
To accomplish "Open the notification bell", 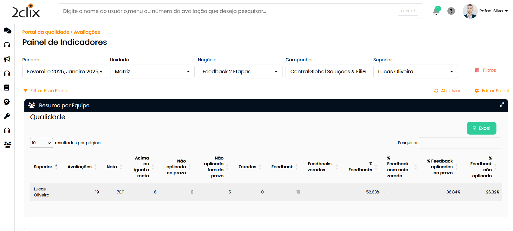I will click(436, 11).
